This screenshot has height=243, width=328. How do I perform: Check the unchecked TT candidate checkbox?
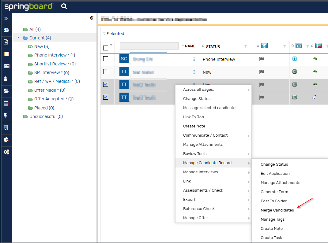pyautogui.click(x=106, y=72)
